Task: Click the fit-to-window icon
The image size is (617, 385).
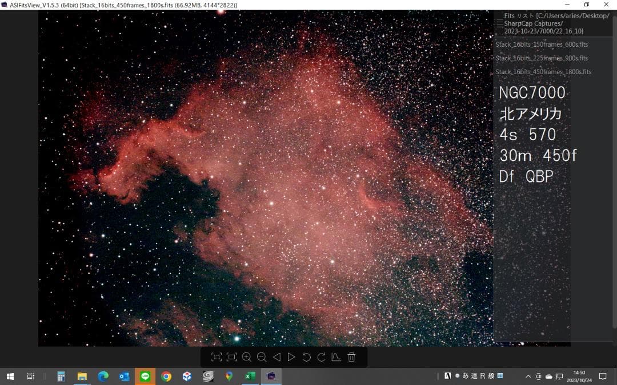Action: coord(231,357)
